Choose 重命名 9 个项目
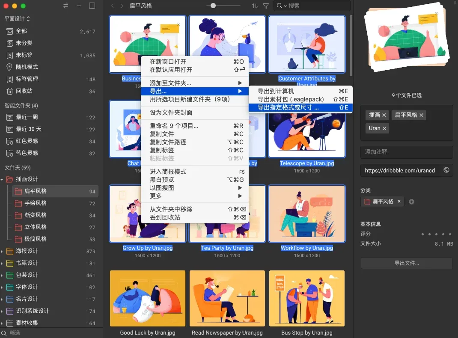This screenshot has height=338, width=458. tap(194, 126)
